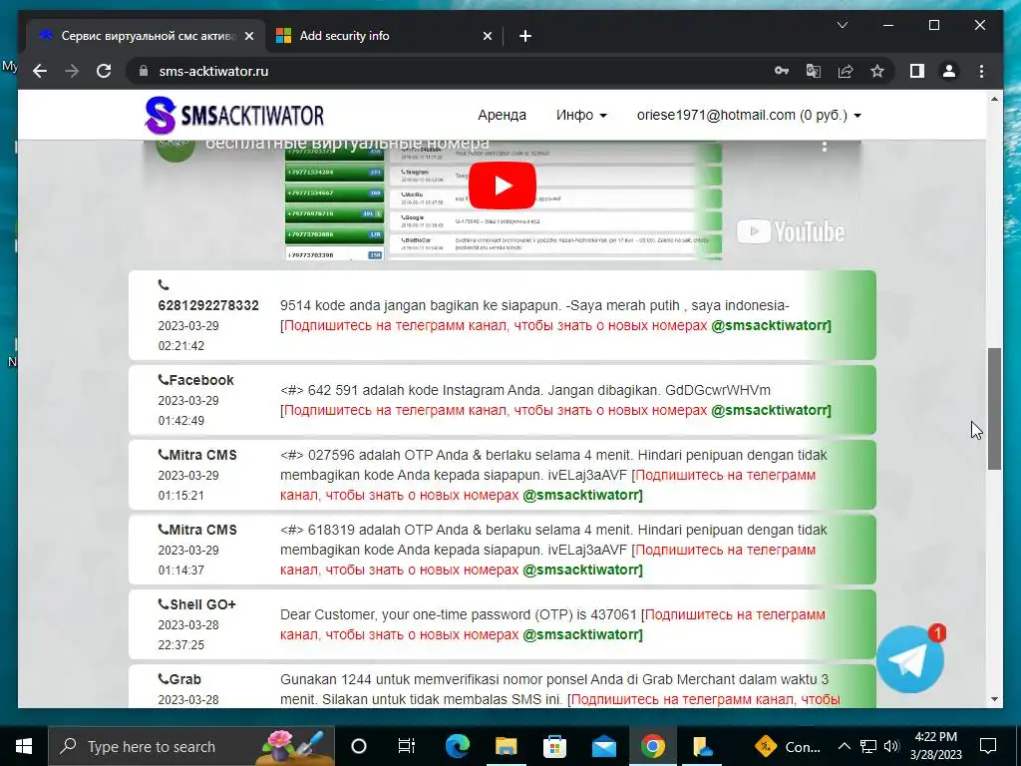This screenshot has width=1021, height=766.
Task: Click the Telegram chat bubble icon
Action: [910, 660]
